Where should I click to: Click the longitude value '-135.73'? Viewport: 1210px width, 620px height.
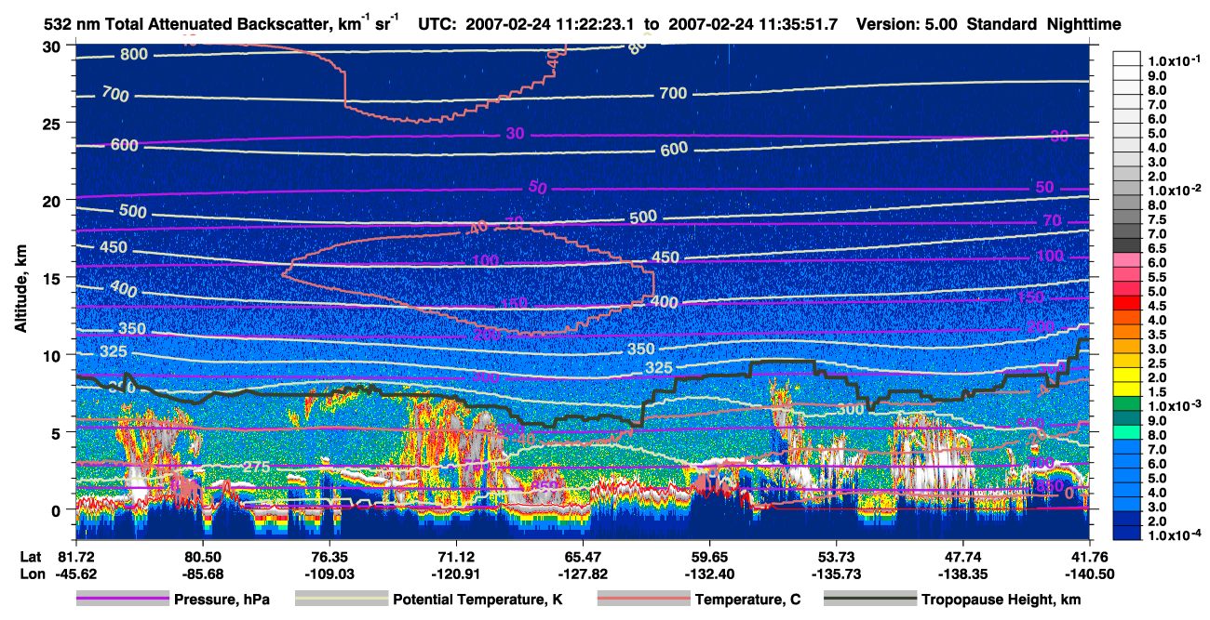(x=837, y=573)
